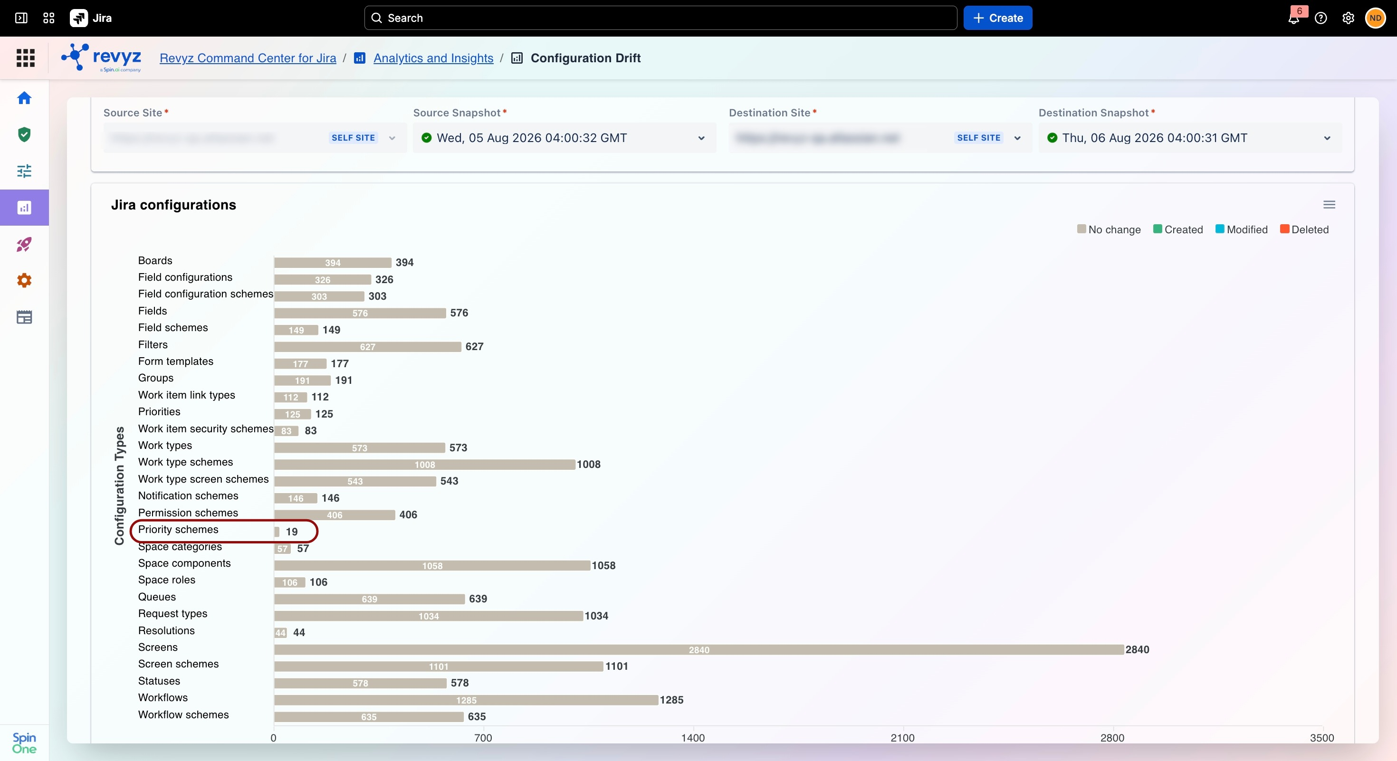Viewport: 1397px width, 761px height.
Task: Open the Analytics and Insights breadcrumb link
Action: pos(433,58)
